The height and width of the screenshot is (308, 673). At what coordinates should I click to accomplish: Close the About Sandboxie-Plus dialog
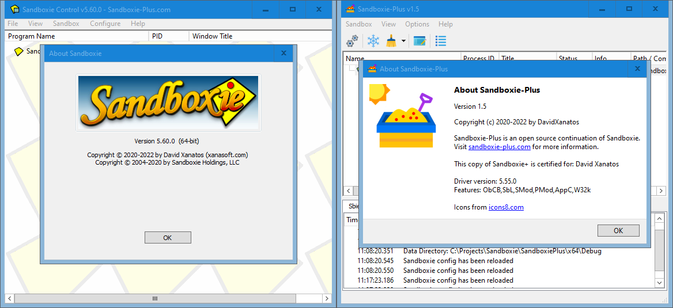637,69
